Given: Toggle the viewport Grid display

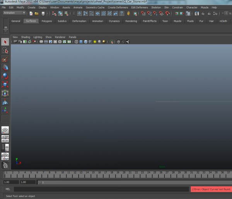Looking at the screenshot, I should point(41,42).
